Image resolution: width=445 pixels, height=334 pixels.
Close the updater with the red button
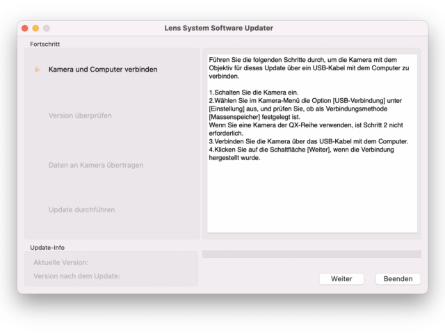[25, 28]
